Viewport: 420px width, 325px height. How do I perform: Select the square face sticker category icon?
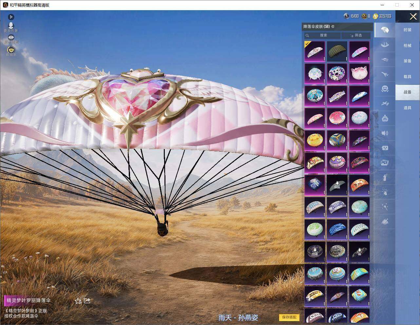(x=385, y=148)
